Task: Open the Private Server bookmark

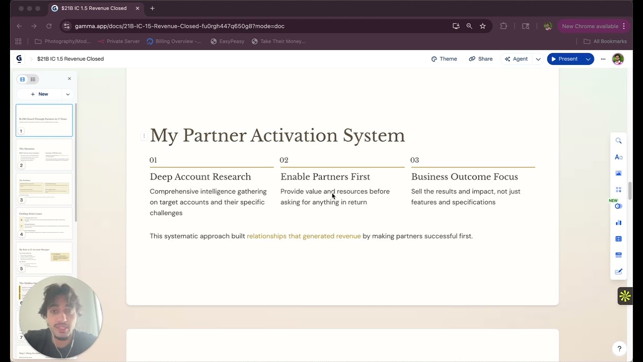Action: (x=119, y=41)
